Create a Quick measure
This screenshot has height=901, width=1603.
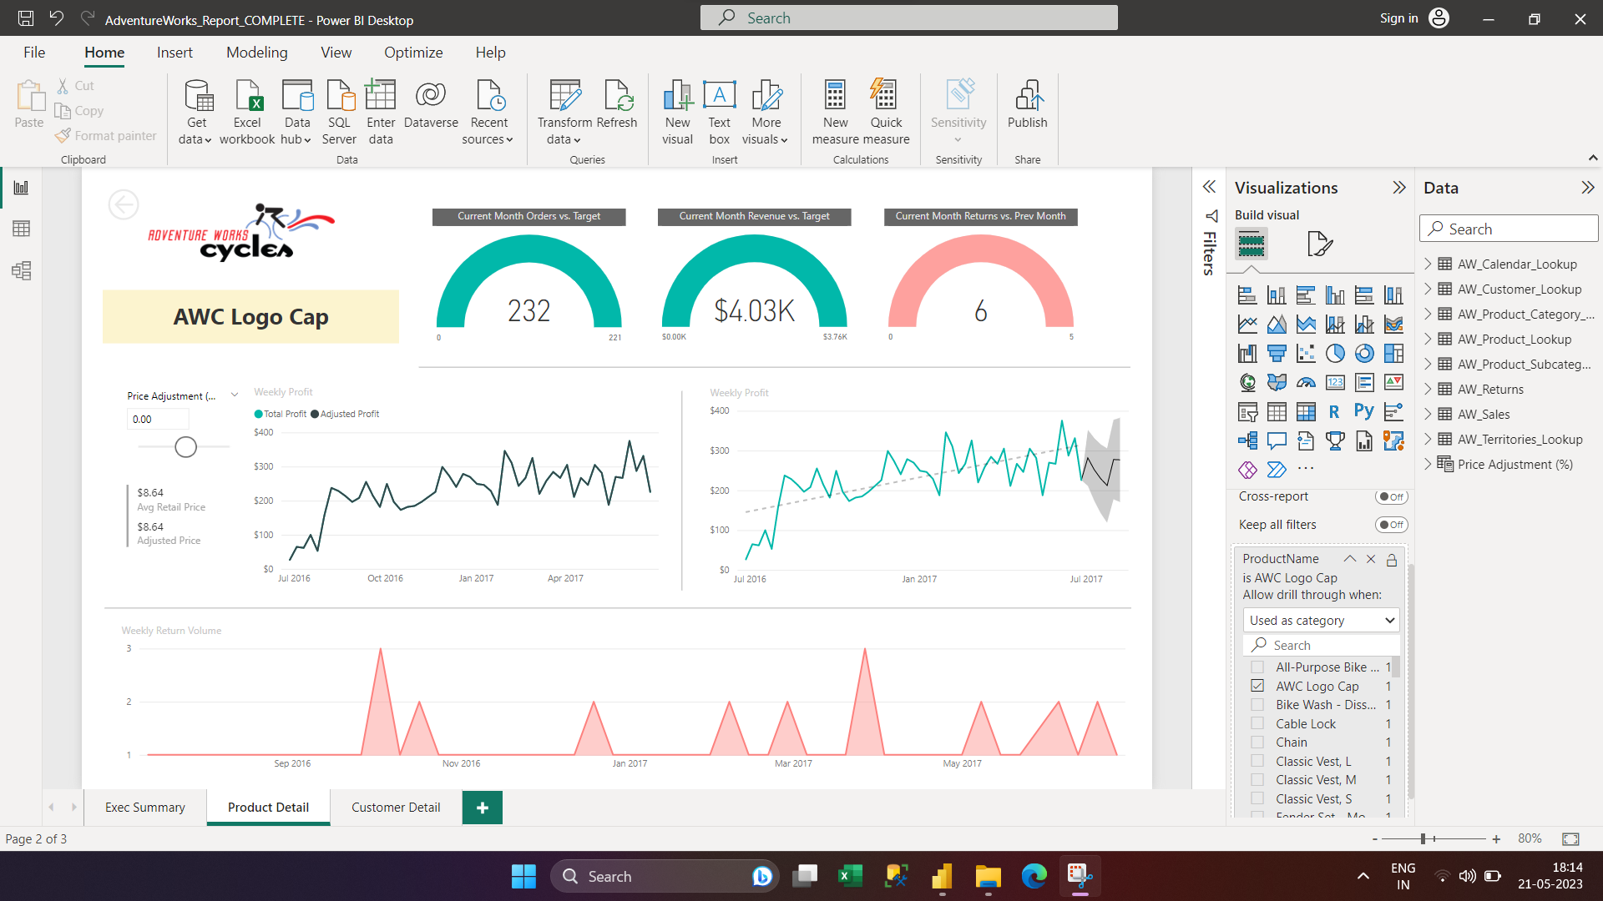pyautogui.click(x=886, y=112)
